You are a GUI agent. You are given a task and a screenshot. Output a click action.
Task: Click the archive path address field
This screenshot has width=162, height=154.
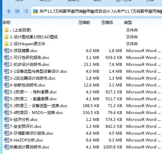click(x=97, y=11)
